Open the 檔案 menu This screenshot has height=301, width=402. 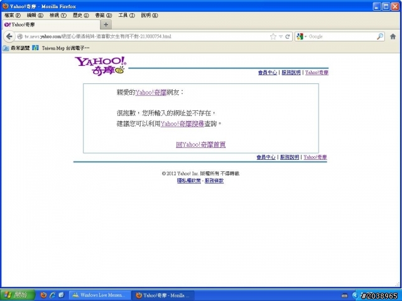(13, 15)
